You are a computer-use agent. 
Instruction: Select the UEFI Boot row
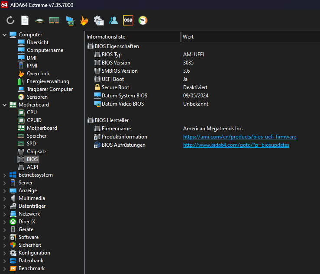point(113,79)
